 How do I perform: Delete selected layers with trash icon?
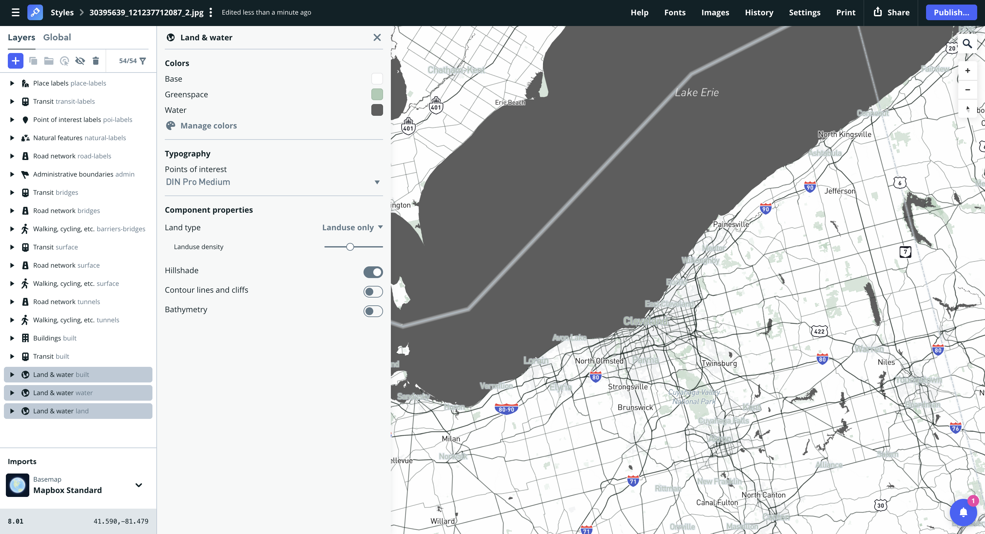(x=95, y=61)
